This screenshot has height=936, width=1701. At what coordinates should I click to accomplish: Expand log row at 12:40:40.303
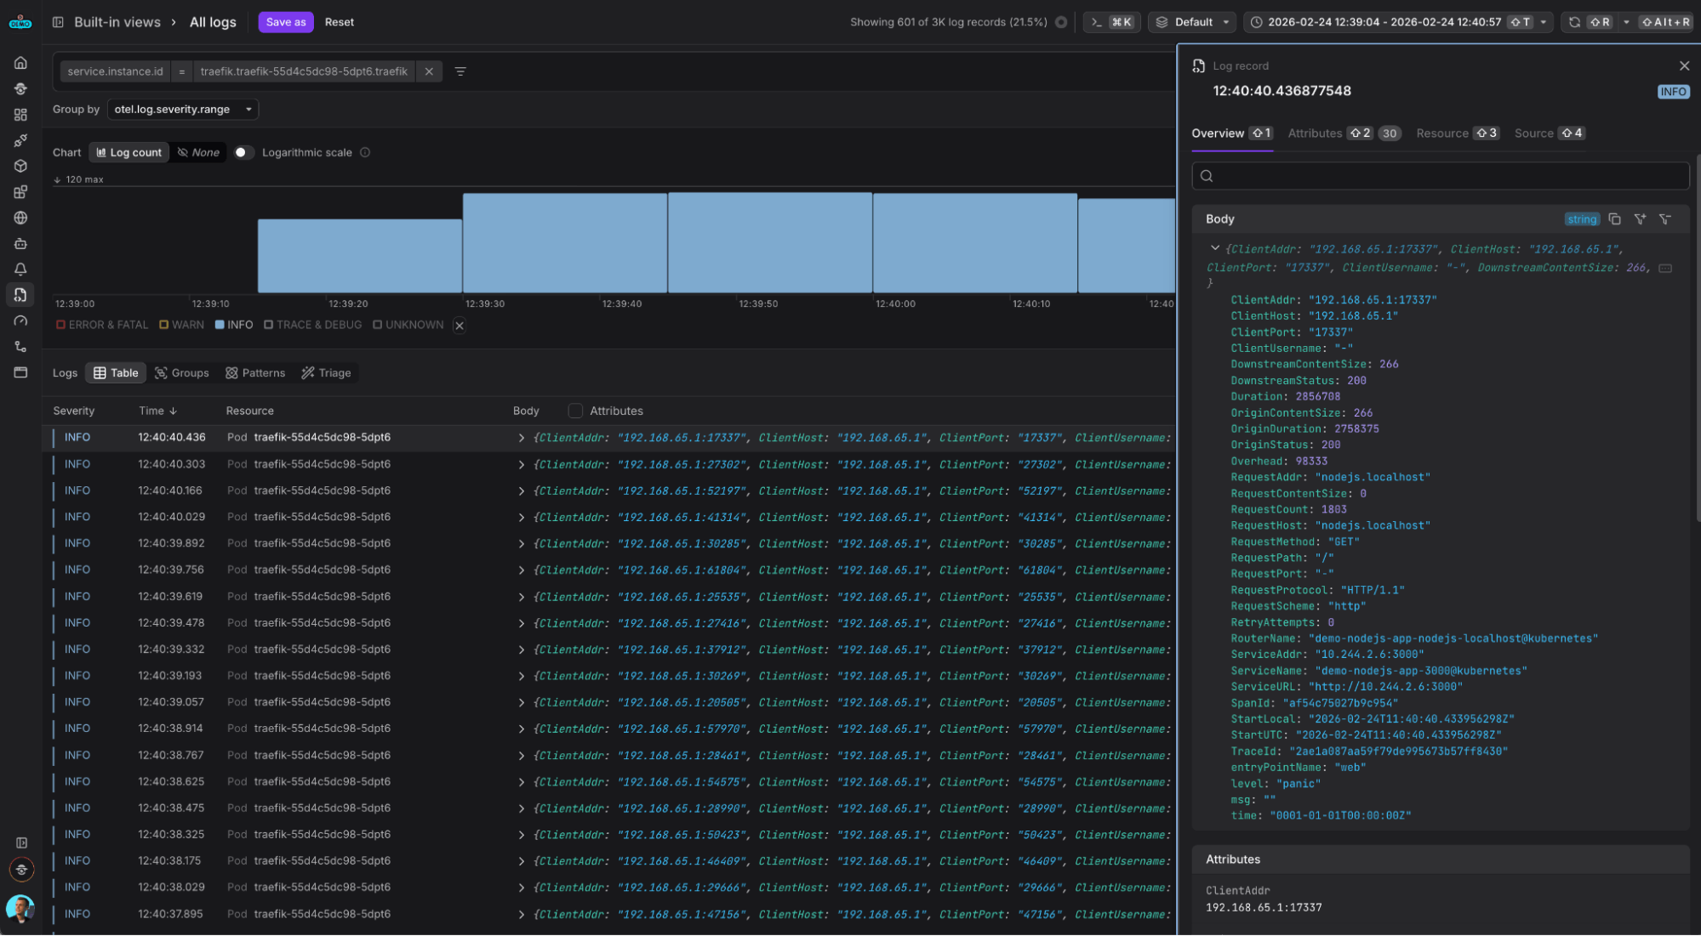tap(521, 465)
